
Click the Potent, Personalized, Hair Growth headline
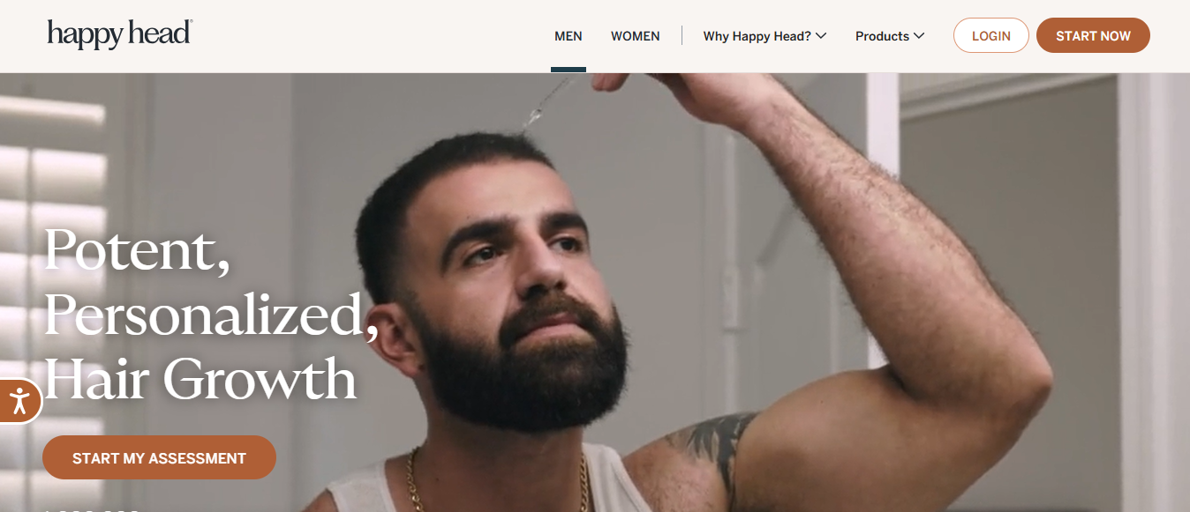(210, 314)
